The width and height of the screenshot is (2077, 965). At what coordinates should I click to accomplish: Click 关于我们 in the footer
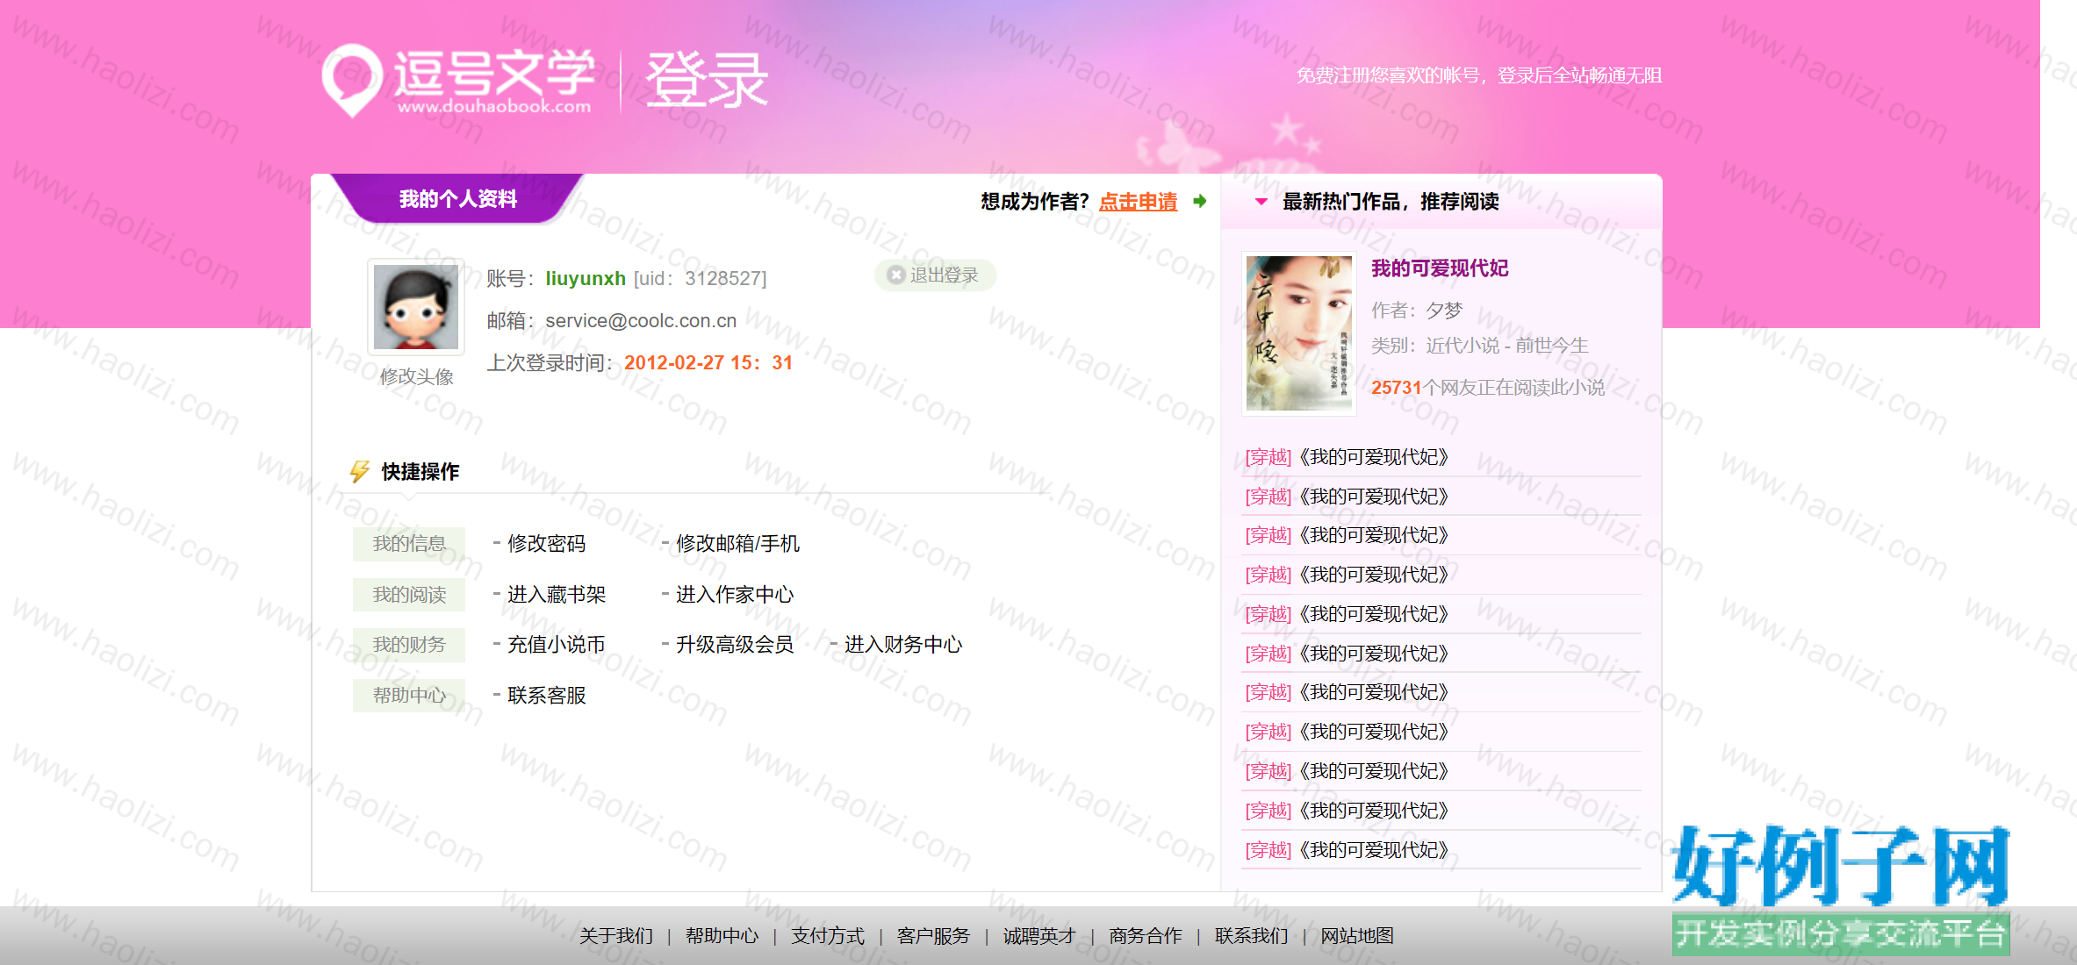tap(616, 936)
